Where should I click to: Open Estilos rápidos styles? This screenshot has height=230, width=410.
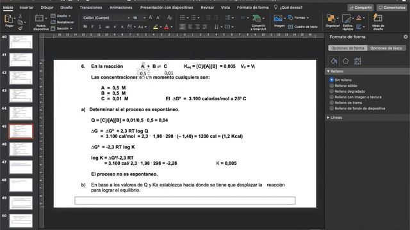point(347,19)
